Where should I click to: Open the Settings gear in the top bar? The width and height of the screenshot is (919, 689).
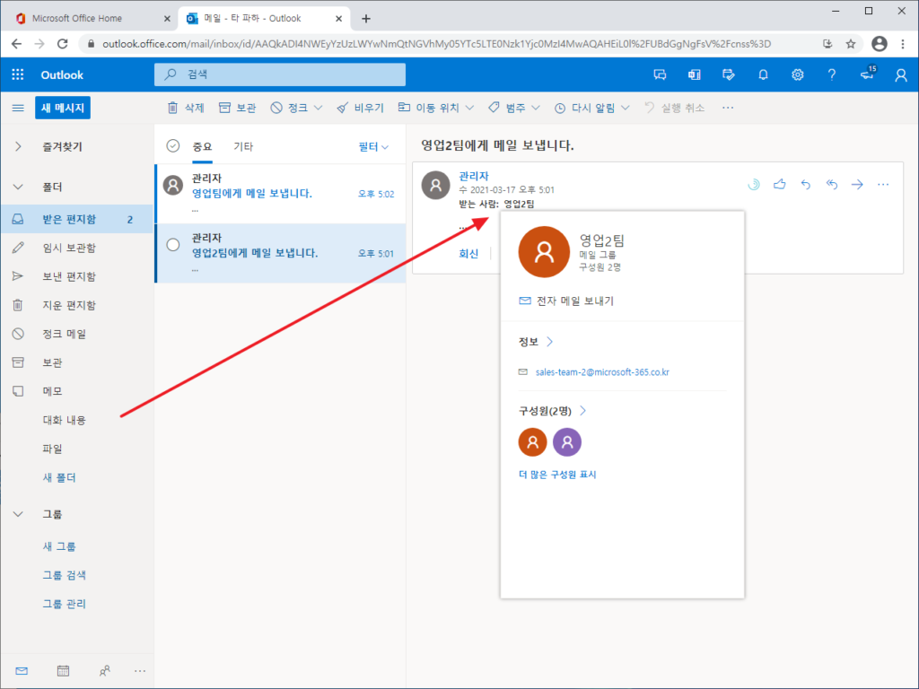pos(798,75)
